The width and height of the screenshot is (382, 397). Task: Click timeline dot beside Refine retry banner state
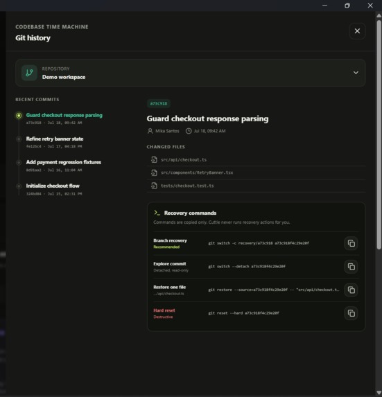(x=19, y=139)
